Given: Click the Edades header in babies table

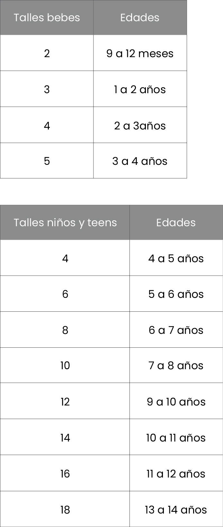Looking at the screenshot, I should coord(140,17).
